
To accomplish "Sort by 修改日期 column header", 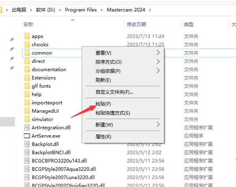I will tap(136, 24).
